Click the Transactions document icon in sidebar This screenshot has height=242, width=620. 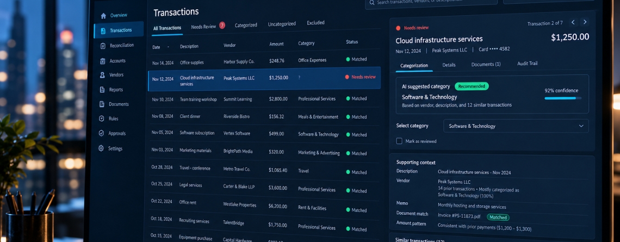click(103, 30)
